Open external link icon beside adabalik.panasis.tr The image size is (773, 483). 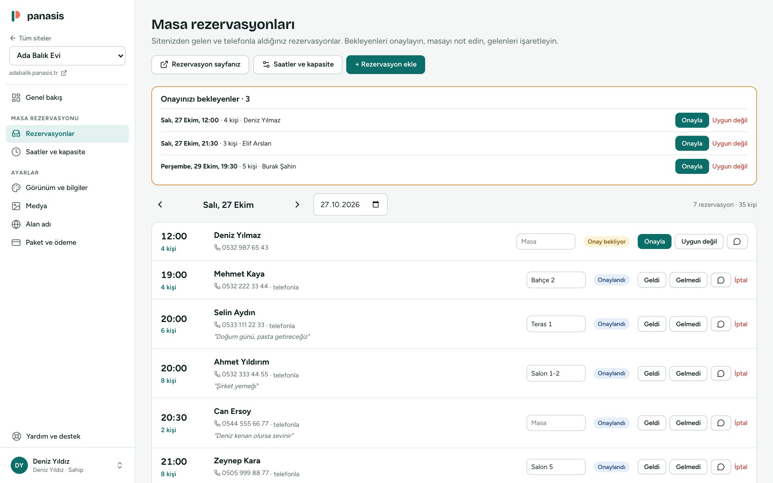(64, 73)
